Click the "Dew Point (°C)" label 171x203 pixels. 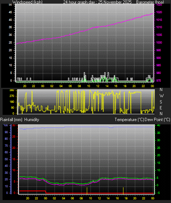click(x=157, y=120)
